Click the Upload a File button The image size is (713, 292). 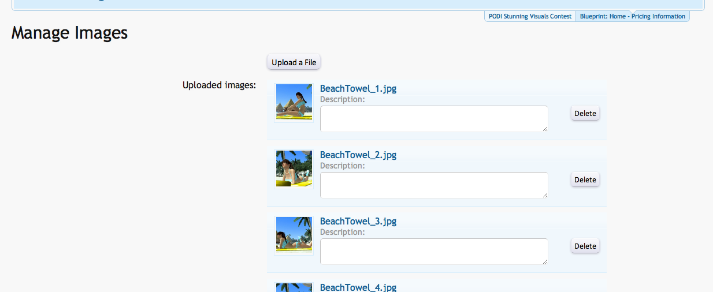point(294,62)
